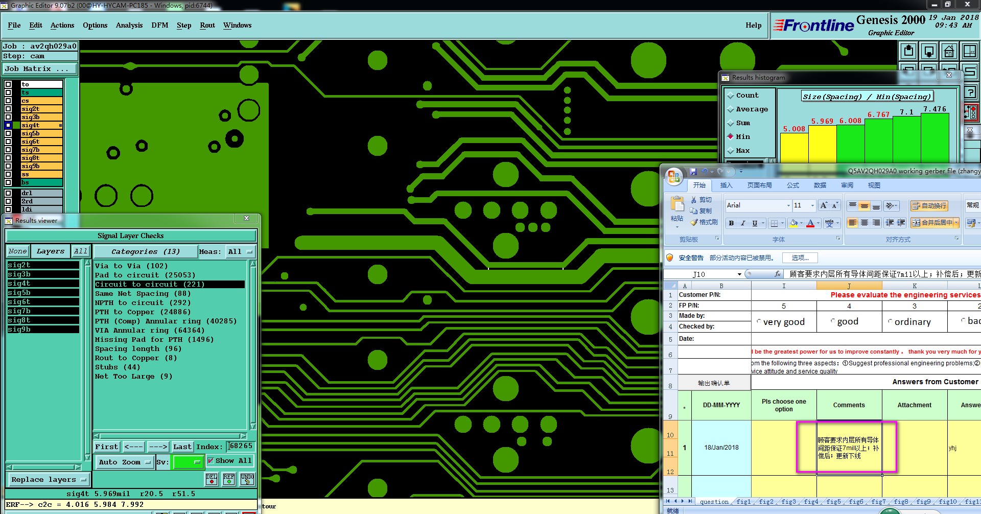Click the 5.008 yellow histogram bar
Image resolution: width=981 pixels, height=514 pixels.
[x=795, y=148]
